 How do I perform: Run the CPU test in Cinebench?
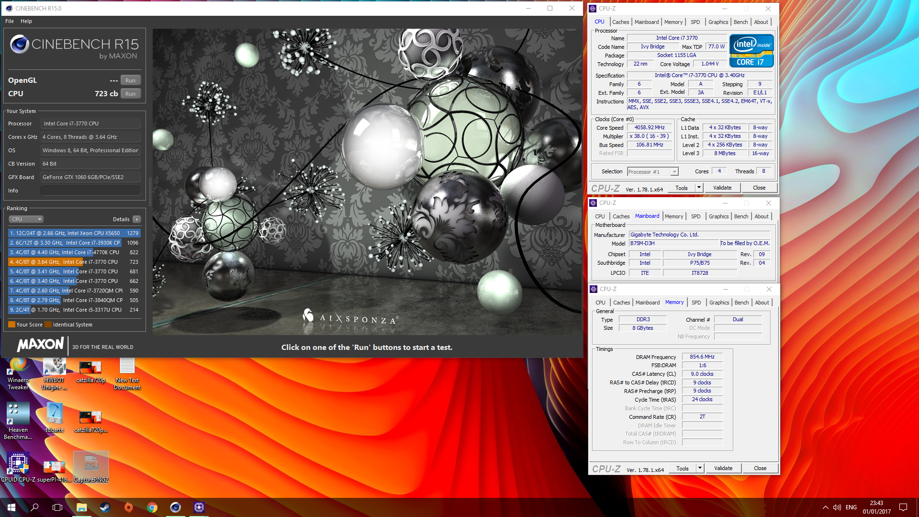(130, 94)
